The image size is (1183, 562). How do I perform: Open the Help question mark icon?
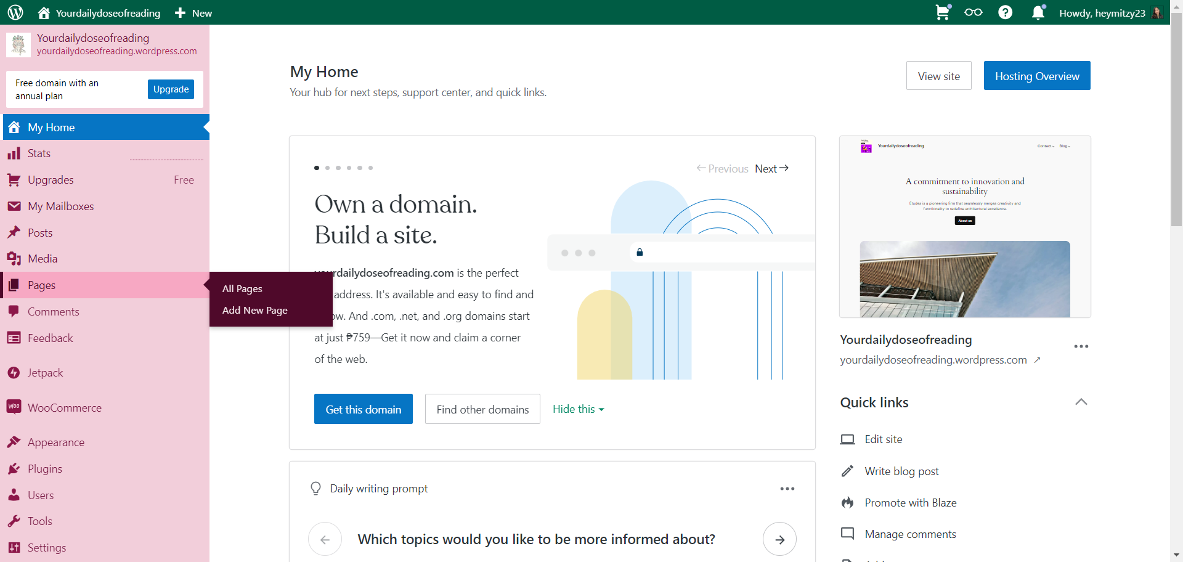[x=1006, y=12]
